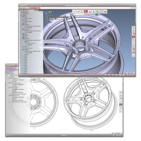Viewport: 141px width, 141px height.
Task: Click the red circle tool in the right sidebar
Action: coord(133,31)
